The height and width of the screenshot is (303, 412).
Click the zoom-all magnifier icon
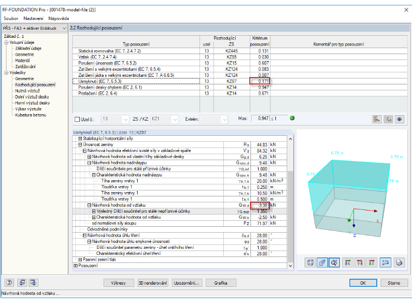pos(334,262)
